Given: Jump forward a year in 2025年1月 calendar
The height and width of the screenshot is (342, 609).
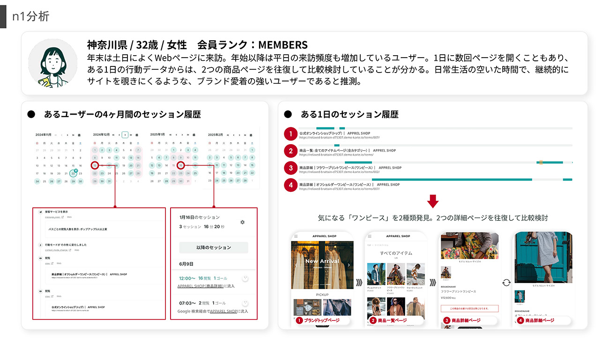Looking at the screenshot, I should [x=188, y=135].
